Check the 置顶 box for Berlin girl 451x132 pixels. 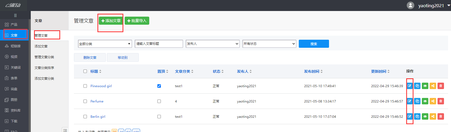[159, 117]
